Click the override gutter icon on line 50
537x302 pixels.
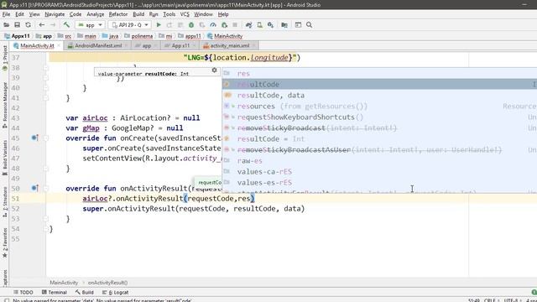point(34,188)
